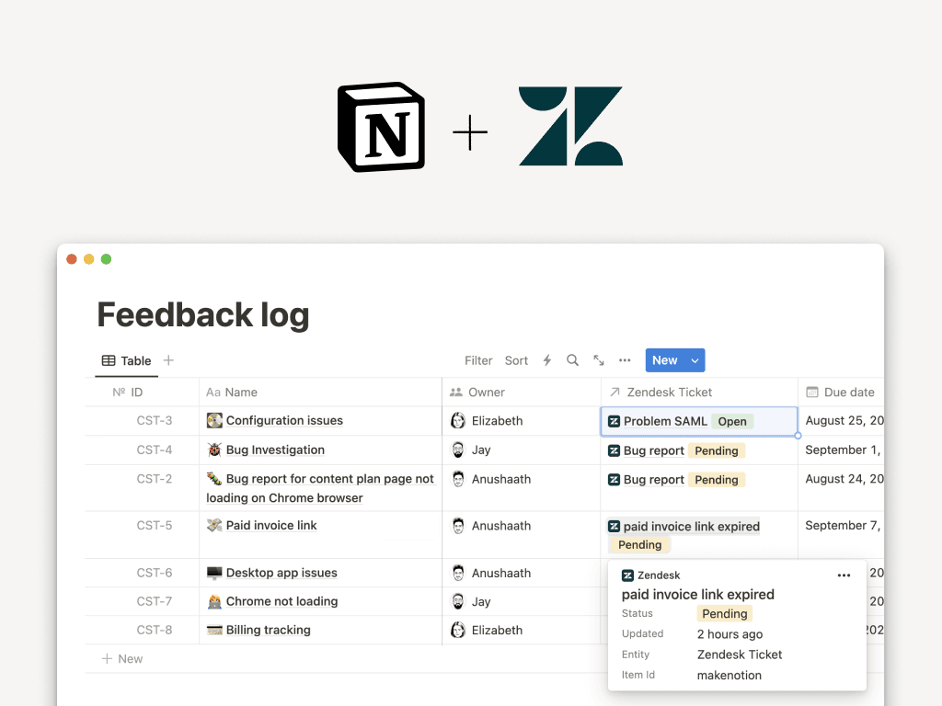This screenshot has width=942, height=706.
Task: Click Jay's avatar in the Chrome not loading row
Action: (458, 601)
